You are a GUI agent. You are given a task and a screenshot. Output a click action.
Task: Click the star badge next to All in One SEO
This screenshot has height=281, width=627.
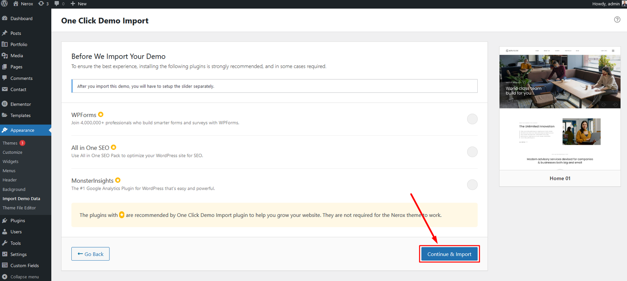pos(114,147)
